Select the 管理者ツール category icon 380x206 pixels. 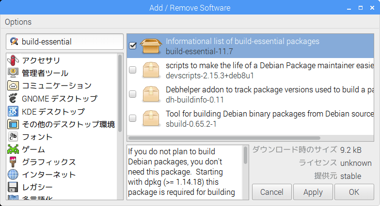[13, 73]
